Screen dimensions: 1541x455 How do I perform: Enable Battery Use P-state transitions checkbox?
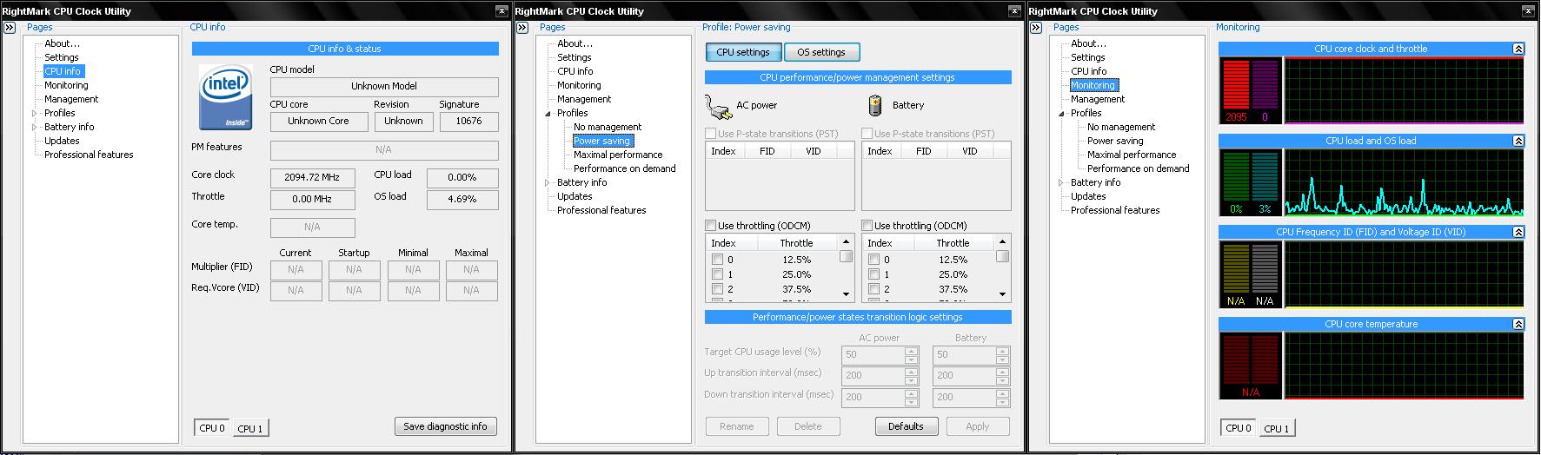pyautogui.click(x=867, y=134)
